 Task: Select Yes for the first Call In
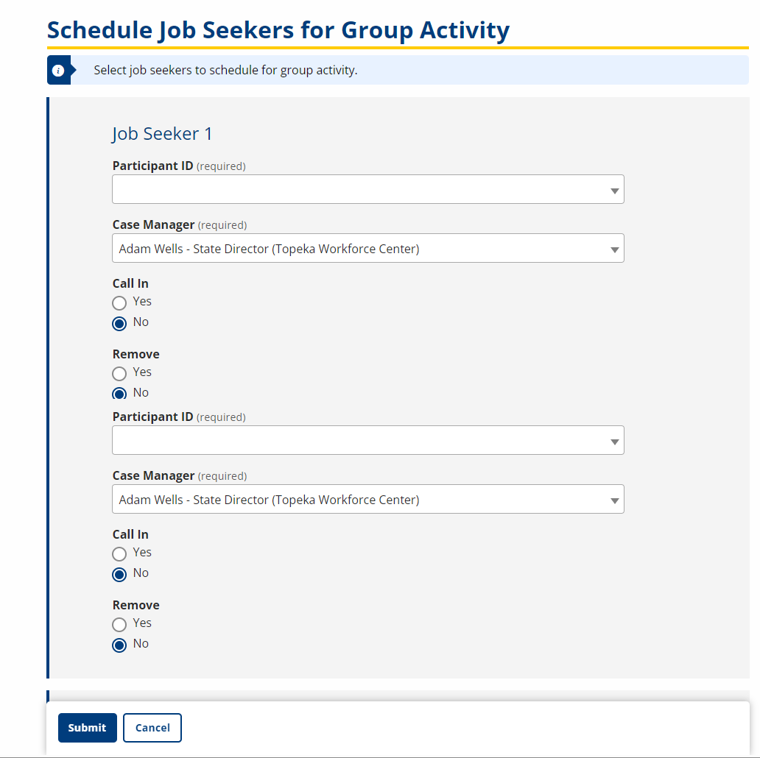pos(119,302)
